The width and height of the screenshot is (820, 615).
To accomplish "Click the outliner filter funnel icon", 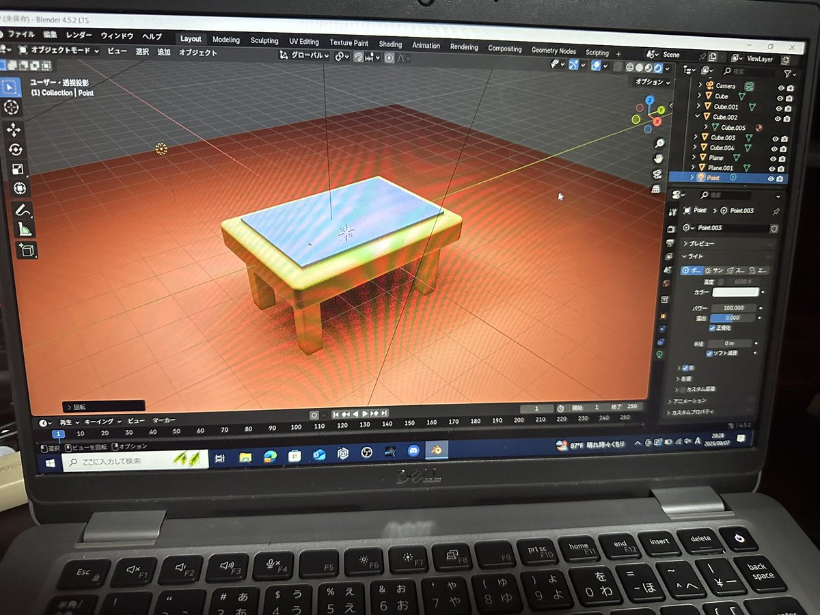I will tap(787, 74).
